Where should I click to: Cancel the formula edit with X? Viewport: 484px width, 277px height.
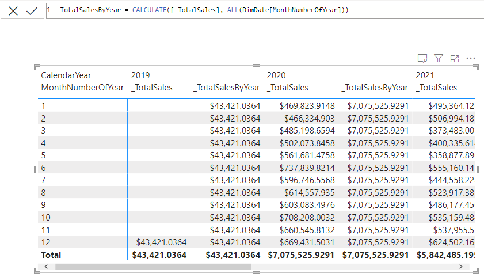pos(13,11)
